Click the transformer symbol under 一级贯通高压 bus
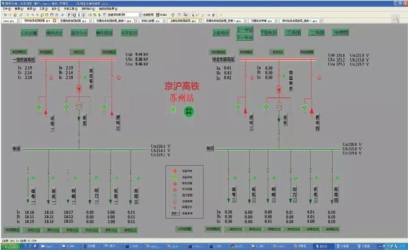Viewport: 408px width, 250px height. point(79,107)
